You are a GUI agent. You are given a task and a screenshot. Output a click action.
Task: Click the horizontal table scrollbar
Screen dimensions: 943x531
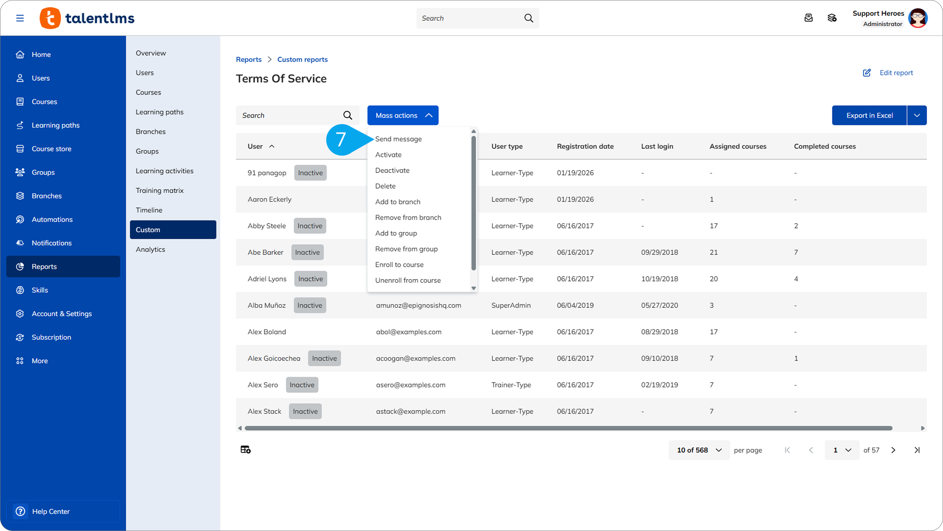click(x=568, y=428)
